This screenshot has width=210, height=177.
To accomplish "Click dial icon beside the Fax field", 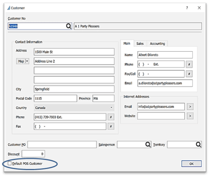I will point(111,126).
